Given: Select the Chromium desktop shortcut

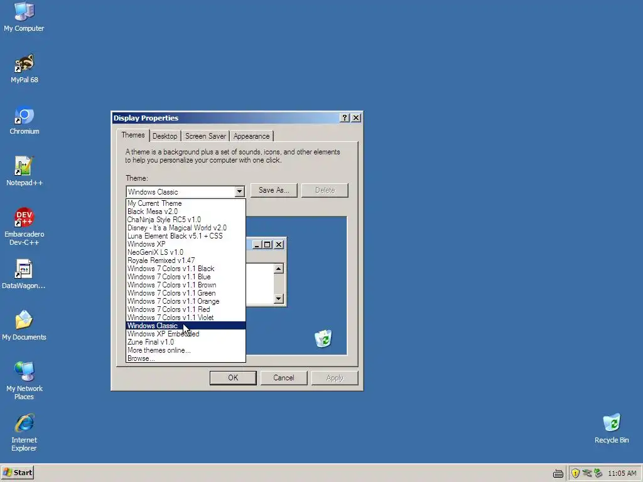Looking at the screenshot, I should tap(24, 120).
